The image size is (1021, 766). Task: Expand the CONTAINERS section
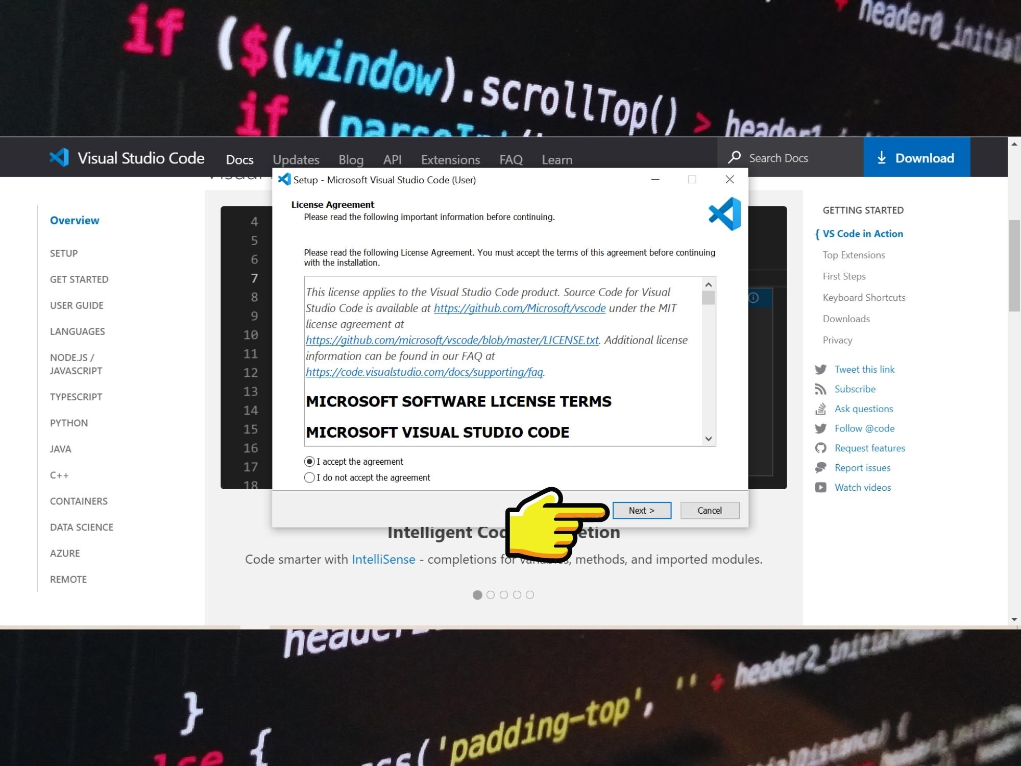click(79, 501)
